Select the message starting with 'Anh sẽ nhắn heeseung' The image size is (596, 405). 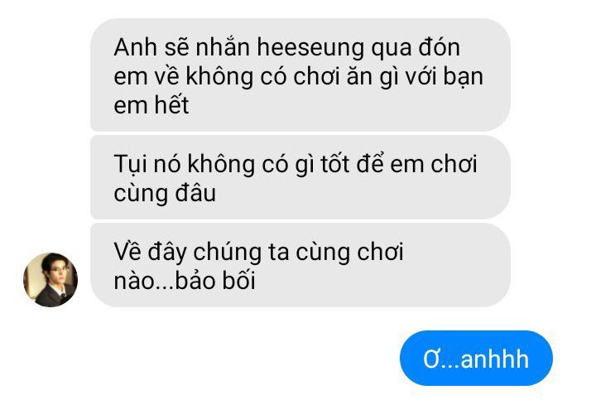coord(300,75)
